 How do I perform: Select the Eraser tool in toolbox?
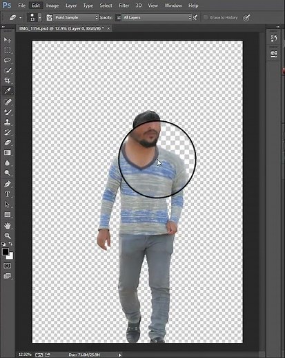(7, 143)
